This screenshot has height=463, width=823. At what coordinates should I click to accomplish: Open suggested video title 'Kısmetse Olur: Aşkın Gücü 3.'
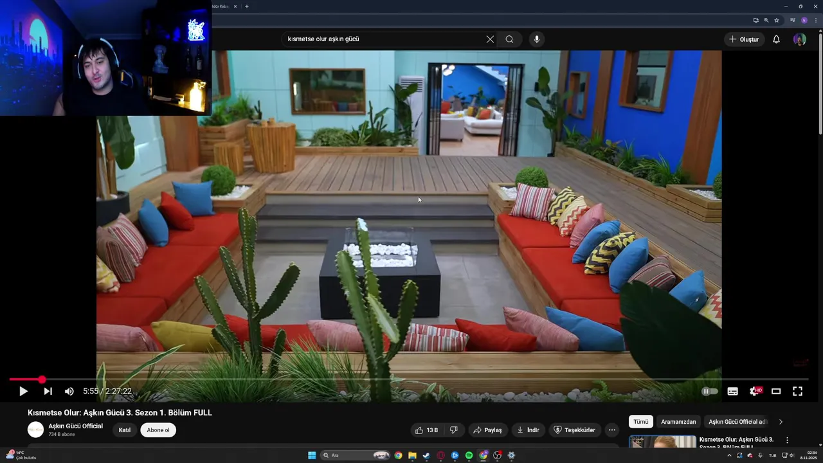(x=736, y=440)
